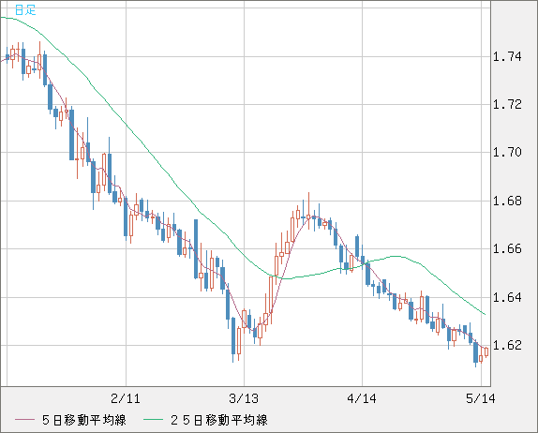Click the 1.68 price axis label

[x=507, y=201]
